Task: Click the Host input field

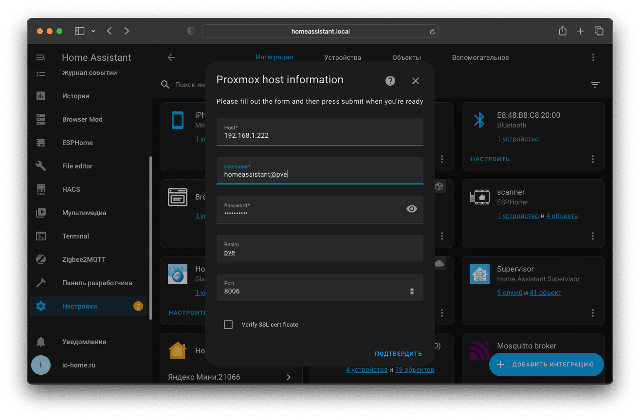Action: tap(319, 135)
